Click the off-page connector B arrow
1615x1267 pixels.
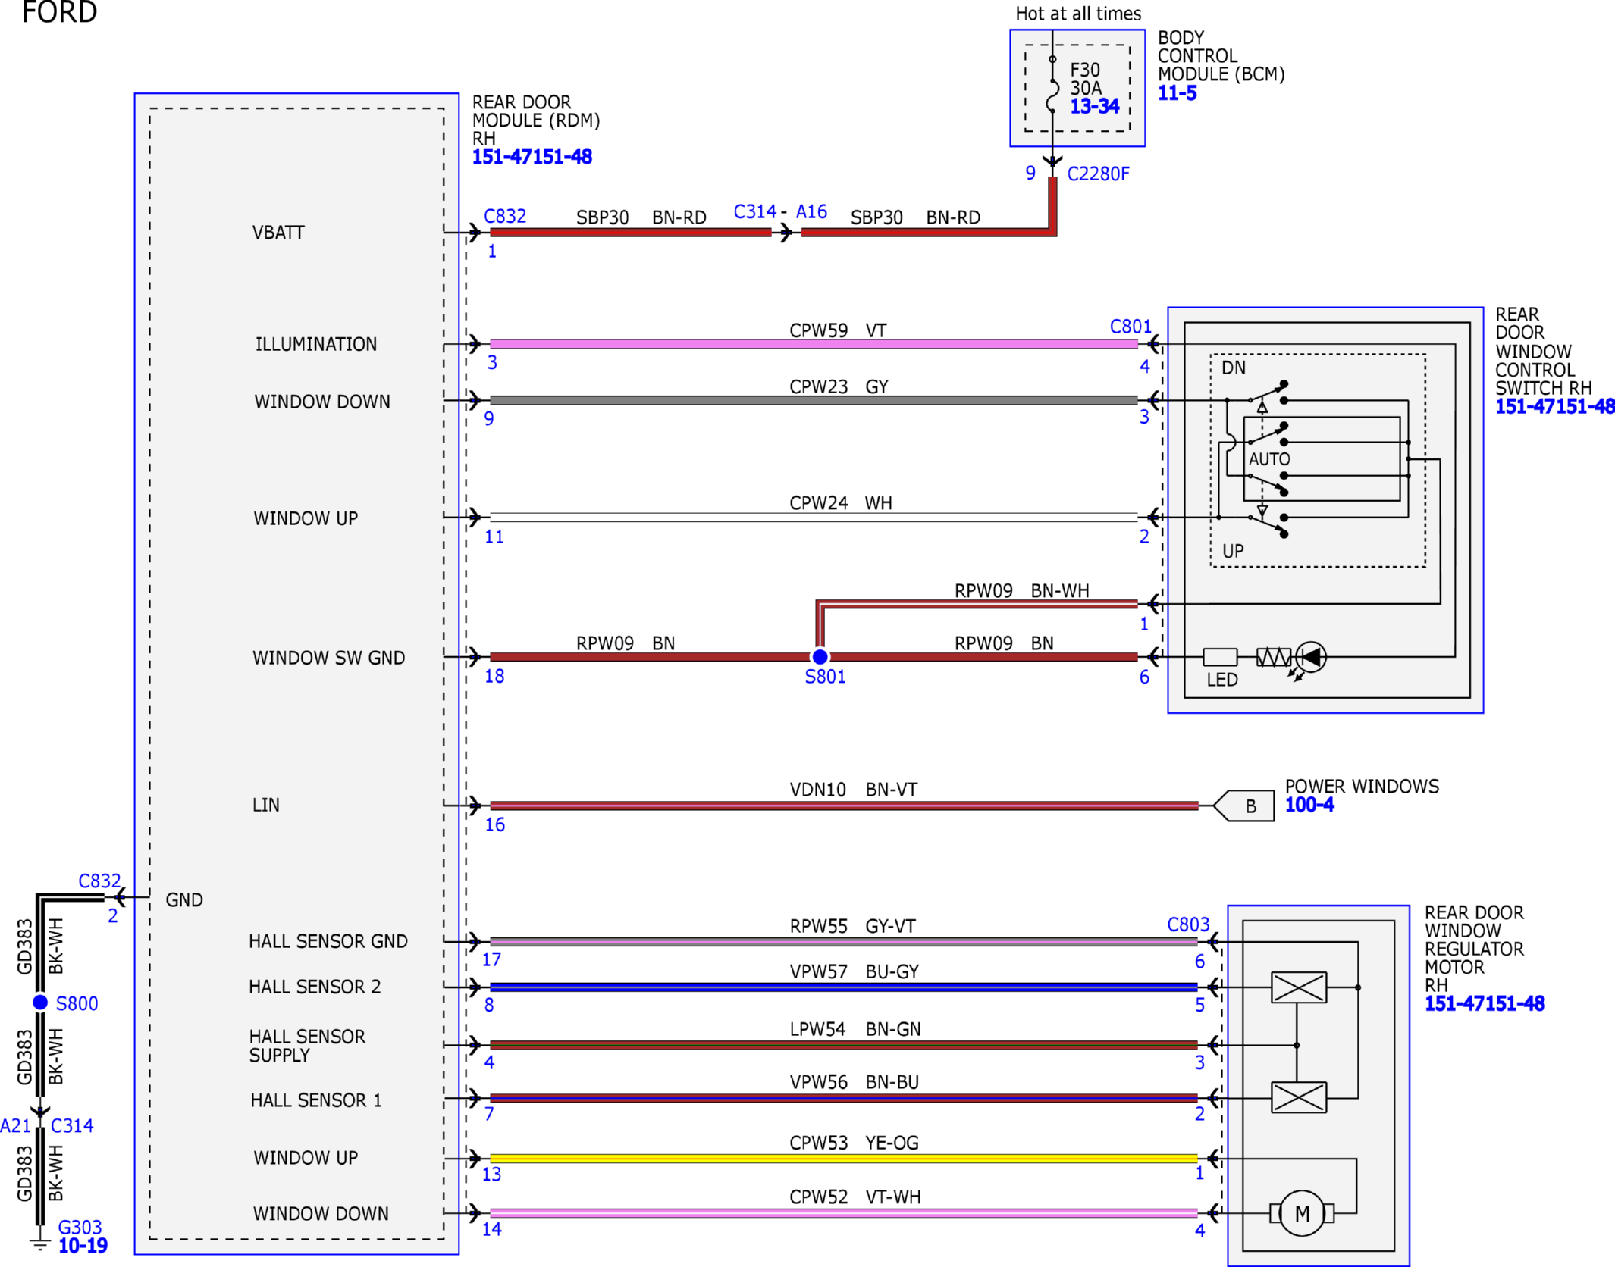(x=1243, y=806)
